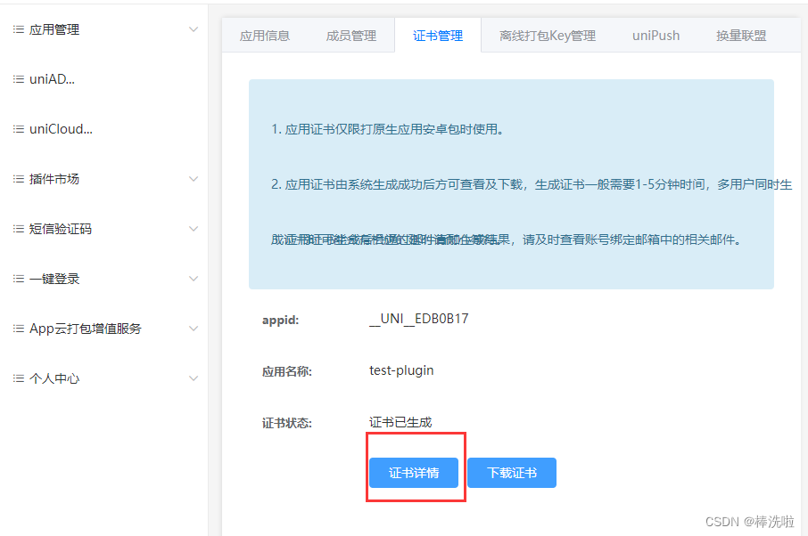Switch to the 应用信息 tab
808x536 pixels.
coord(265,36)
